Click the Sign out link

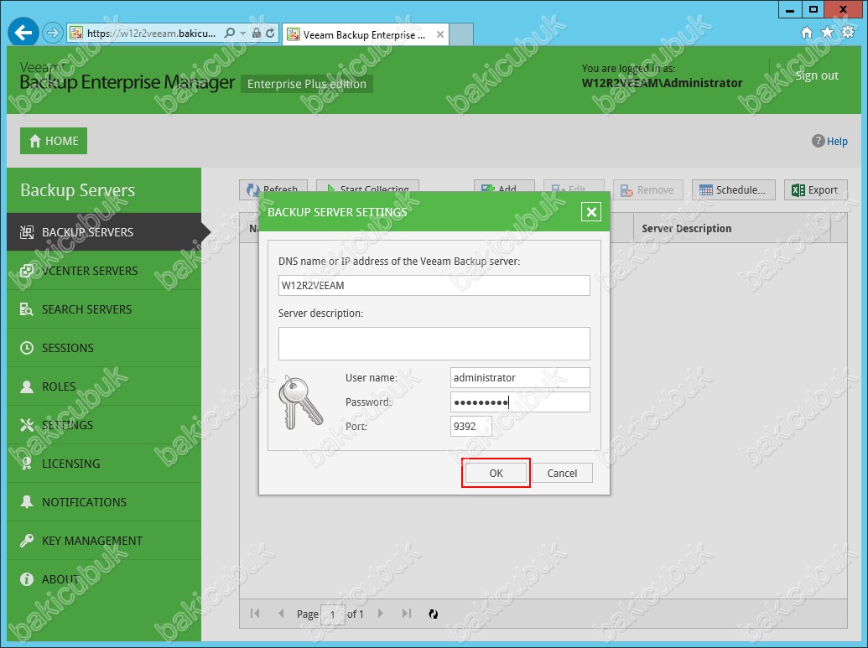point(816,75)
